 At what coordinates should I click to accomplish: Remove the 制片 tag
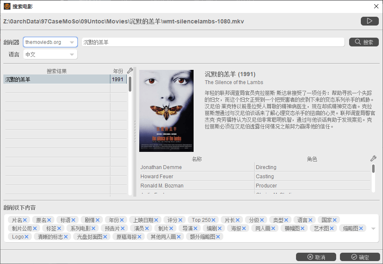pos(171,228)
